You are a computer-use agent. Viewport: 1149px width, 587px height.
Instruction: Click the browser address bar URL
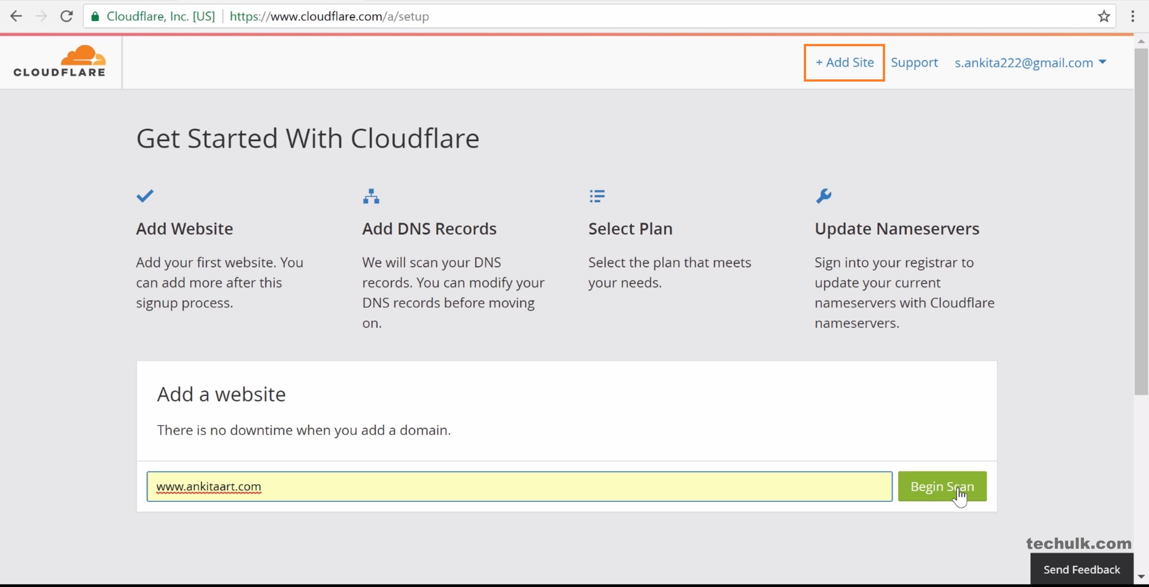pos(329,17)
